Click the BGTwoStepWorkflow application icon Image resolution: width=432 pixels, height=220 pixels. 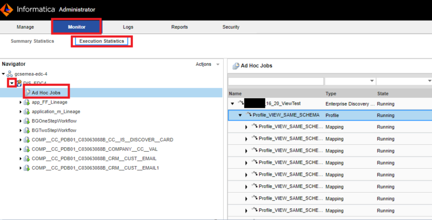pyautogui.click(x=26, y=130)
